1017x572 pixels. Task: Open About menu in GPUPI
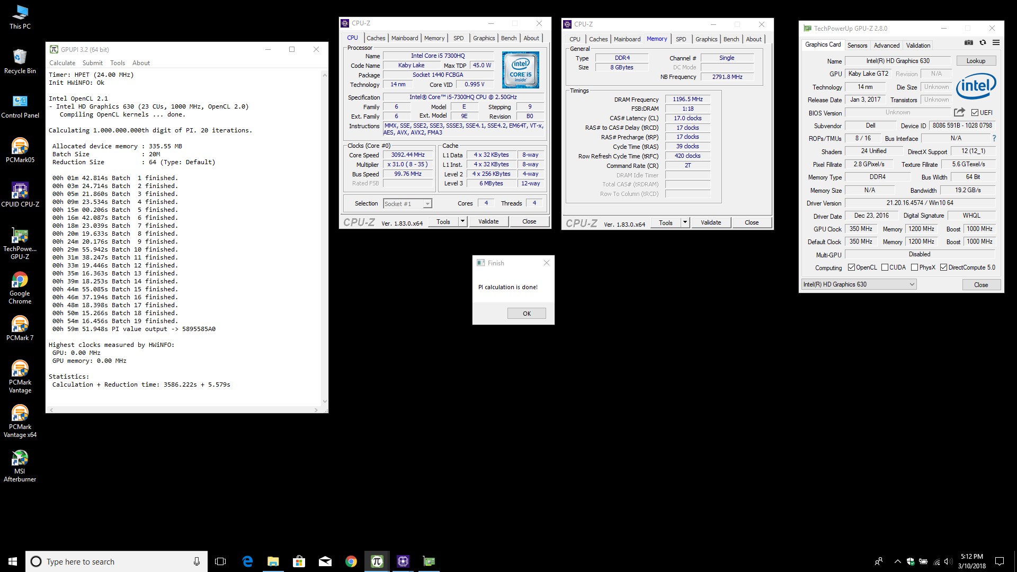[141, 62]
